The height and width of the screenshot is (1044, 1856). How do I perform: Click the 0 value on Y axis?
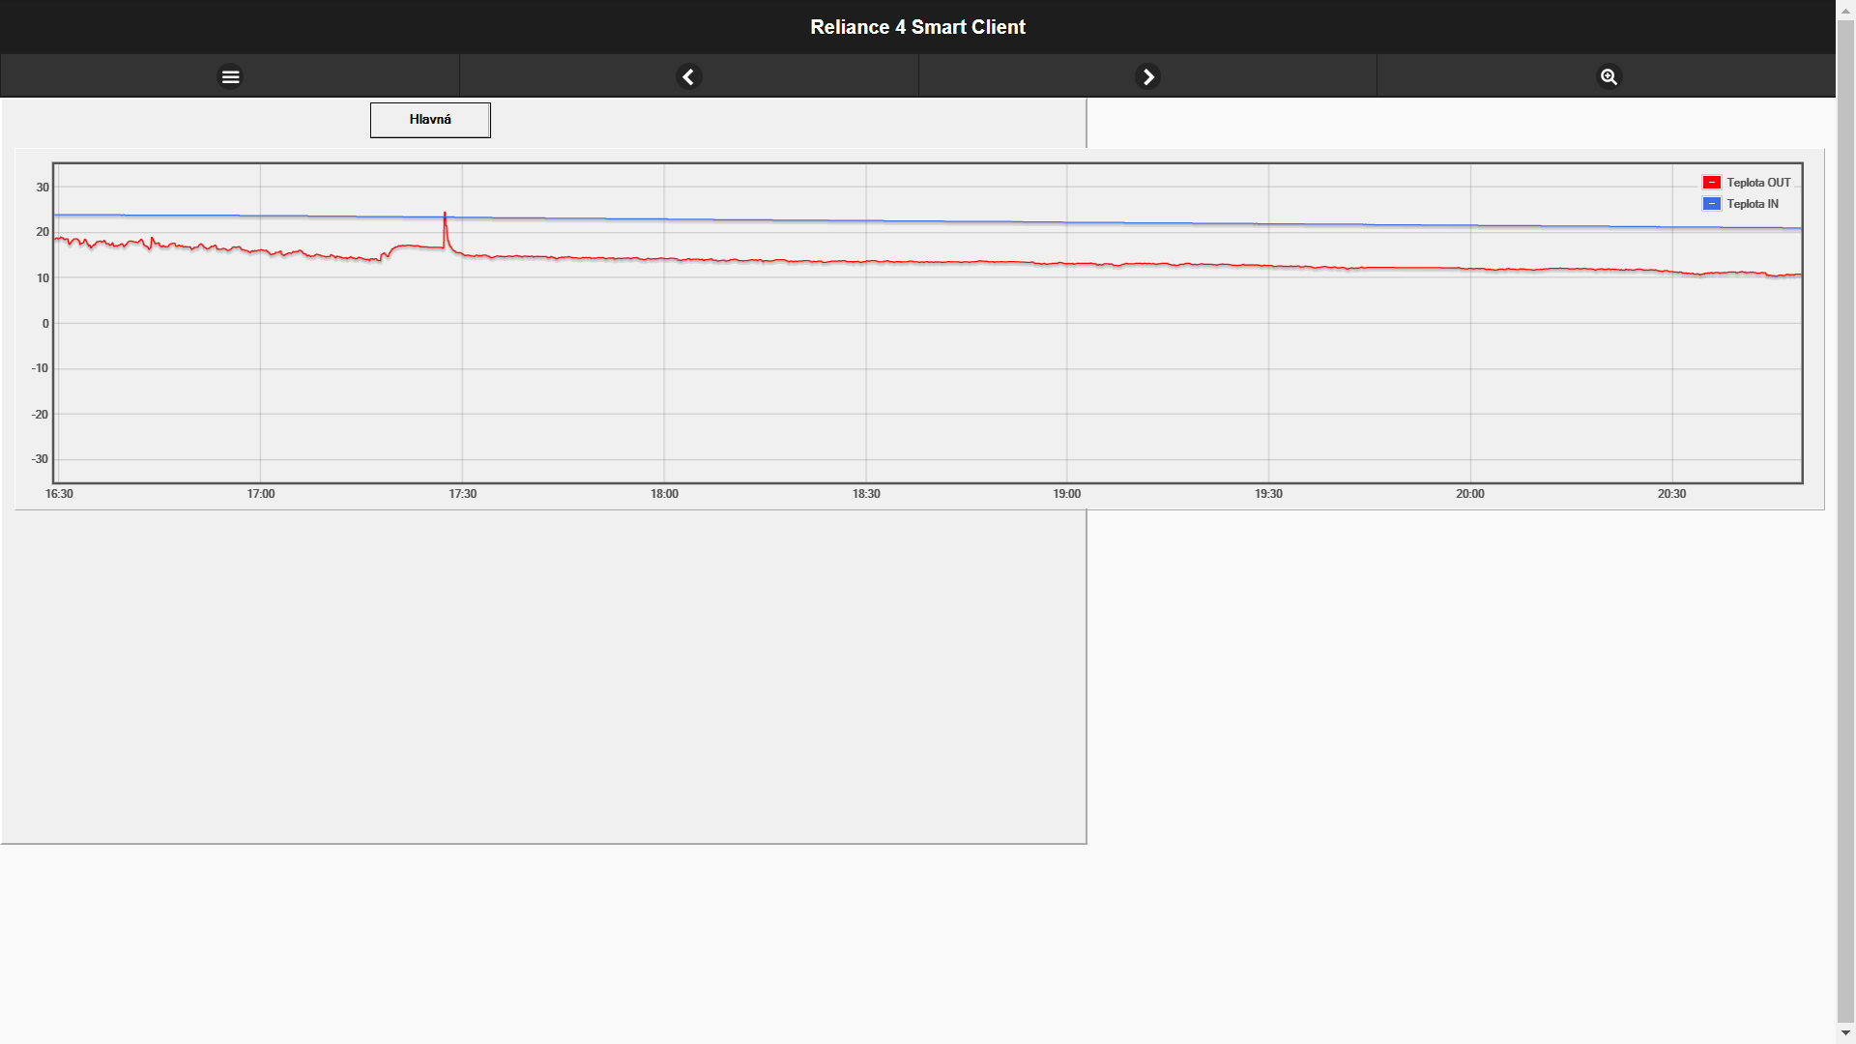coord(45,324)
